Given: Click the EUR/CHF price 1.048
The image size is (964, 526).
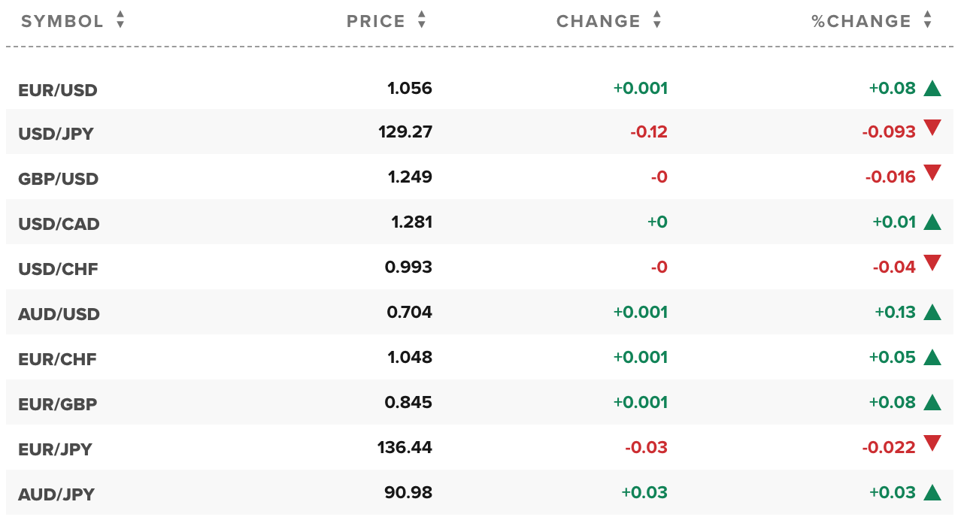Looking at the screenshot, I should pos(410,357).
